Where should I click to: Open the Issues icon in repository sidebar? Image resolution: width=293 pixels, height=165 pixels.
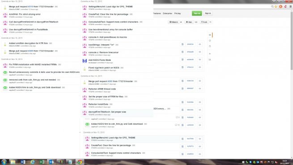[210, 41]
